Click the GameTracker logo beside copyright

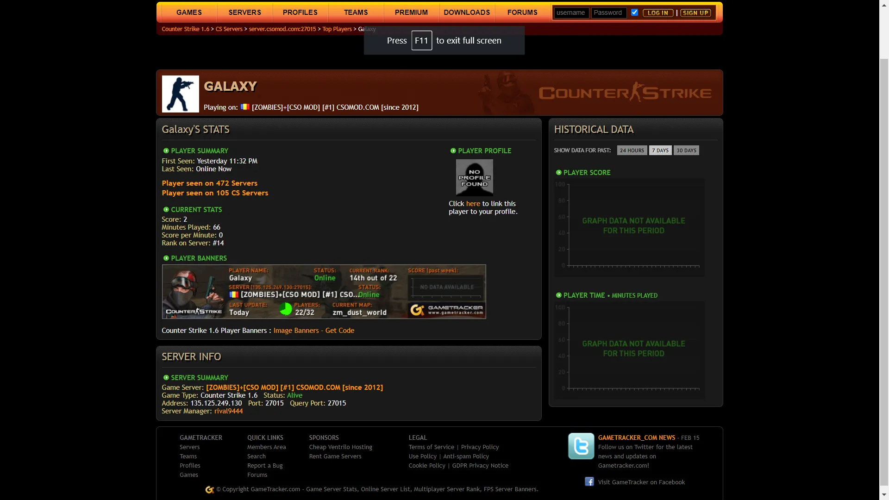point(209,489)
